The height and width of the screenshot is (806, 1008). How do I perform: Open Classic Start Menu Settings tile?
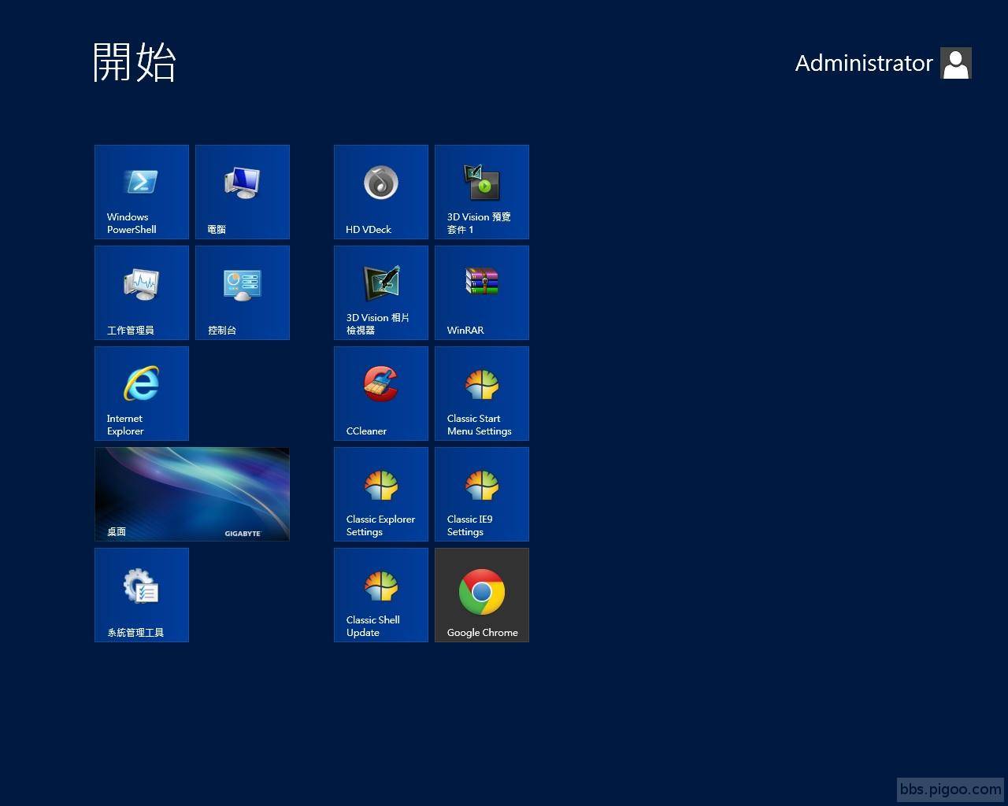[x=482, y=394]
